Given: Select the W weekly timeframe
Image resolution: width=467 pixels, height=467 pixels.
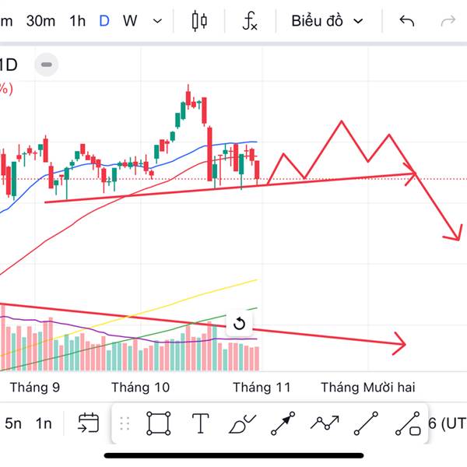Looking at the screenshot, I should point(130,21).
